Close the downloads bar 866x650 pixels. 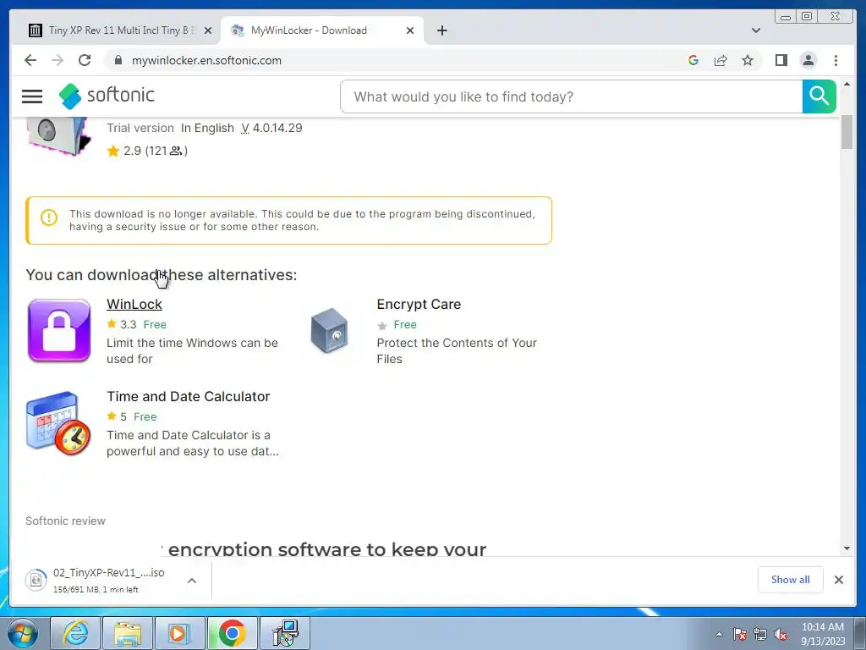tap(838, 579)
